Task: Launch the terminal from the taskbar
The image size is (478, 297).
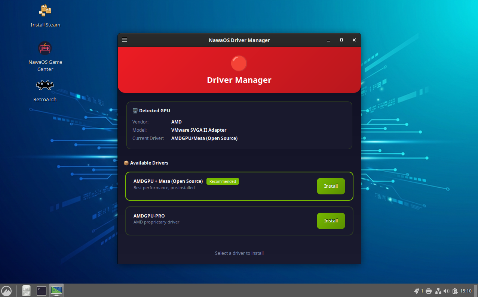Action: [x=41, y=291]
